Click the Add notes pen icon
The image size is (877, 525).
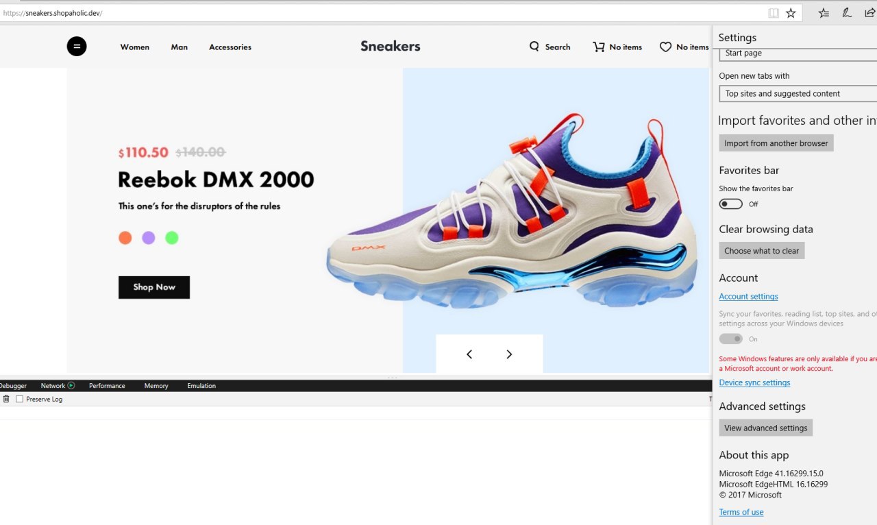coord(847,13)
